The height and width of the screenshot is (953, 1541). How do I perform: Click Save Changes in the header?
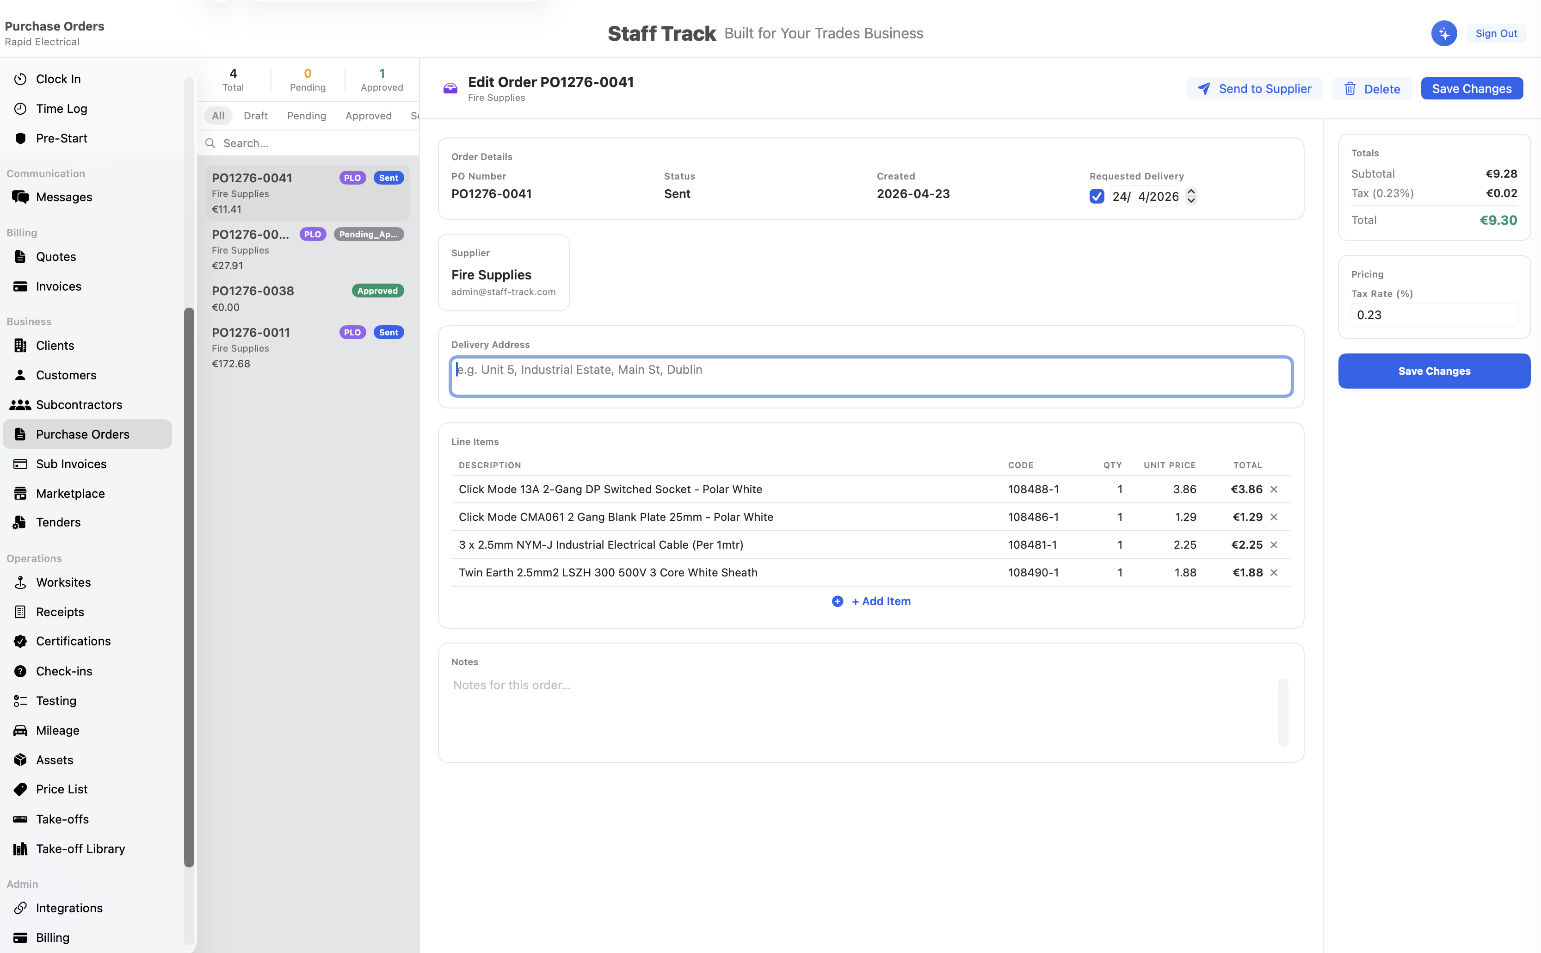[x=1472, y=89]
